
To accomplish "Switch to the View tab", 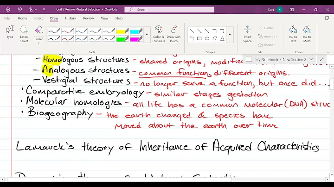I will (x=104, y=18).
